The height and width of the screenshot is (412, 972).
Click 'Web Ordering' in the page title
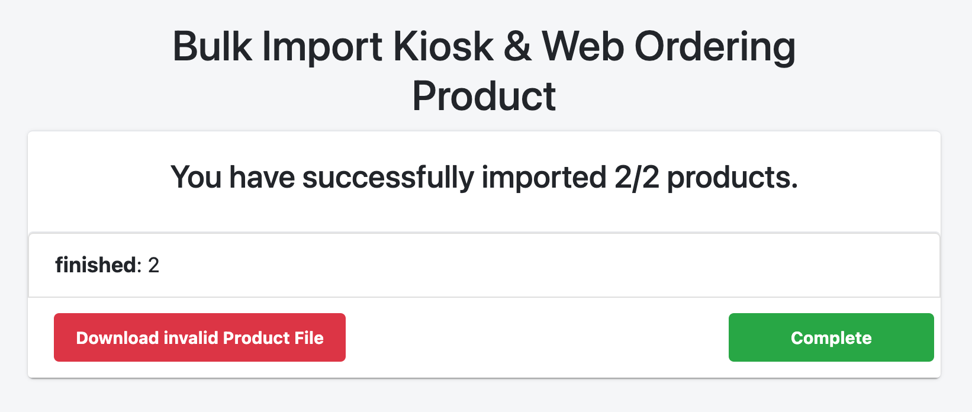[x=669, y=46]
